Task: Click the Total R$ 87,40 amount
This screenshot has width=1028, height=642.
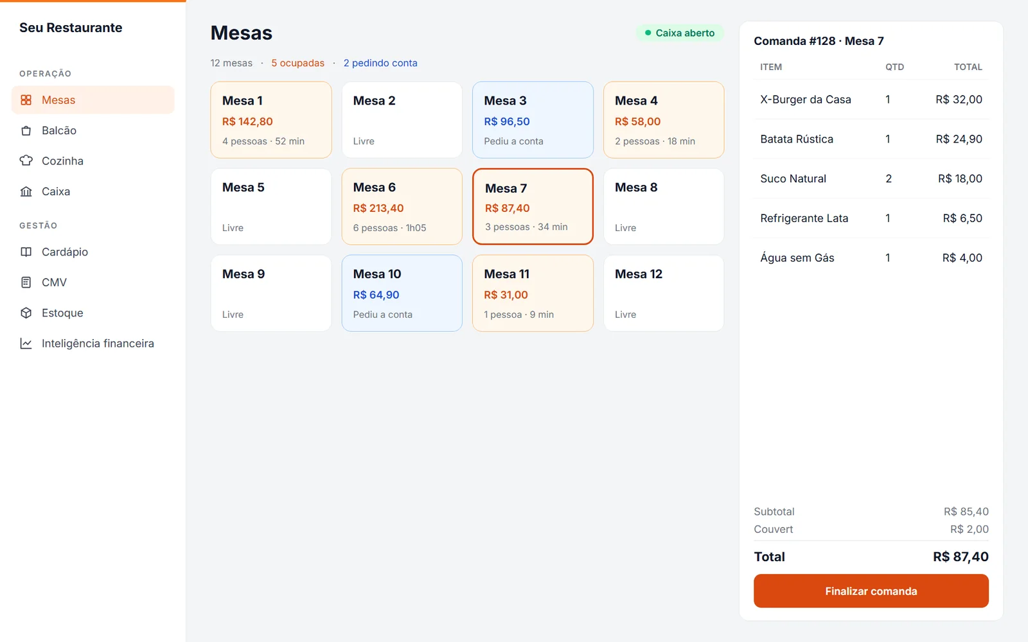Action: (x=961, y=557)
